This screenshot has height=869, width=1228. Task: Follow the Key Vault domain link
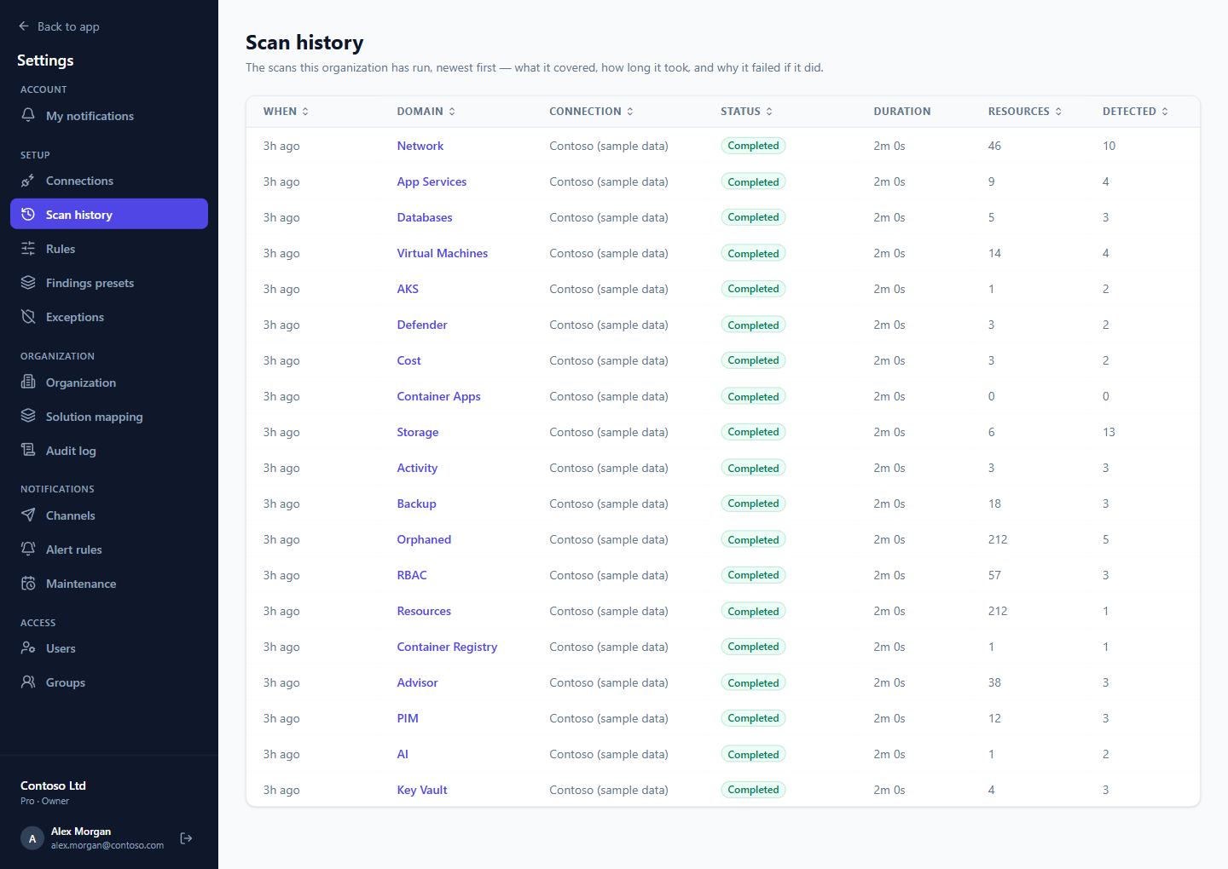point(422,790)
